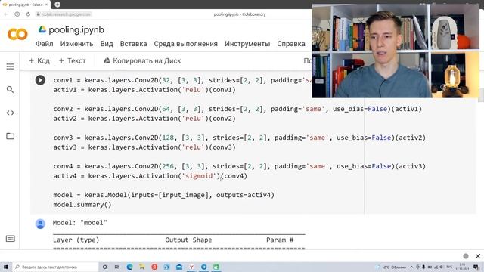
Task: Click the activ2 Activation code line
Action: (x=144, y=119)
